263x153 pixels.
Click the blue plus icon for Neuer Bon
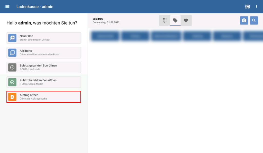tap(12, 38)
